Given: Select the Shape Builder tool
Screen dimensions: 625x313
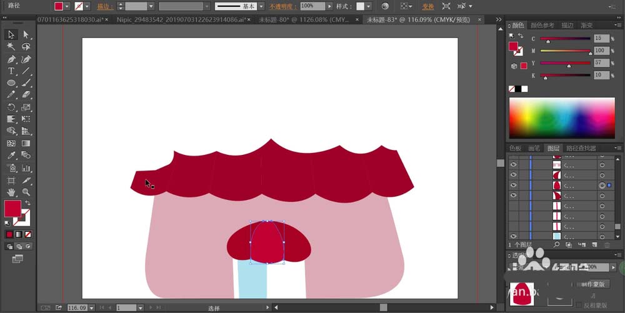Looking at the screenshot, I should [x=11, y=131].
